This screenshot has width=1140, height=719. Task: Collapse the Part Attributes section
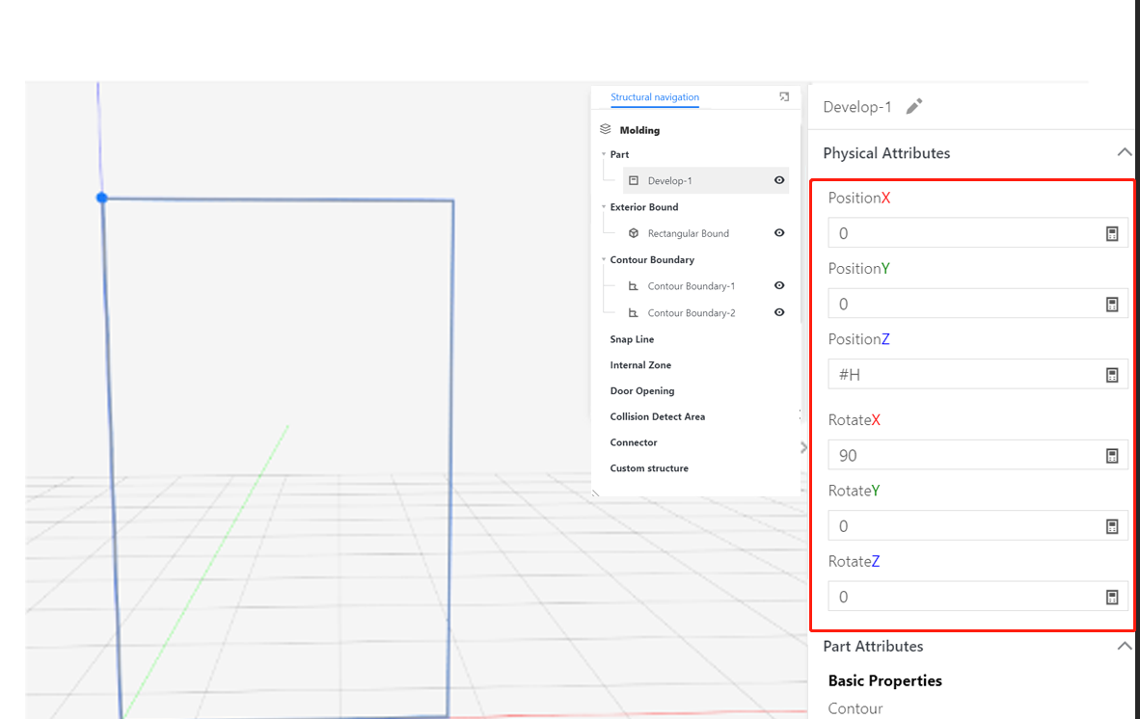1124,646
